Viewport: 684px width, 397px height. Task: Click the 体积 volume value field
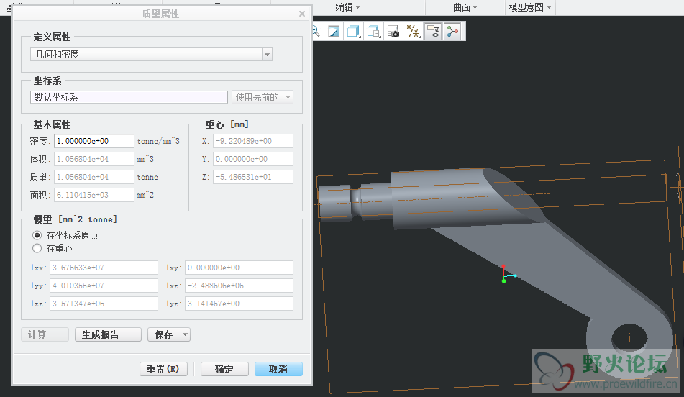[94, 159]
